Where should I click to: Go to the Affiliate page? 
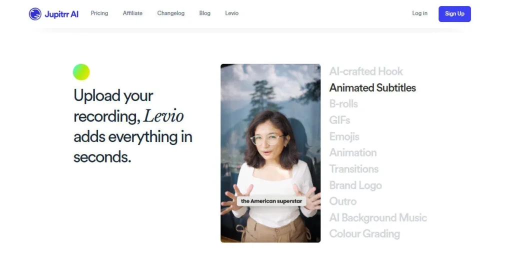click(132, 13)
